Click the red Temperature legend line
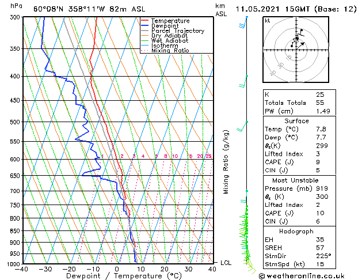Image resolution: width=362 pixels, height=280 pixels. click(x=144, y=21)
